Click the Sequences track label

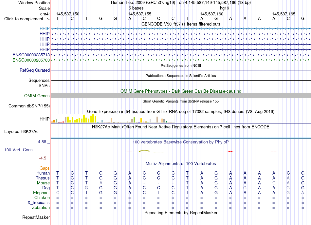coord(39,80)
